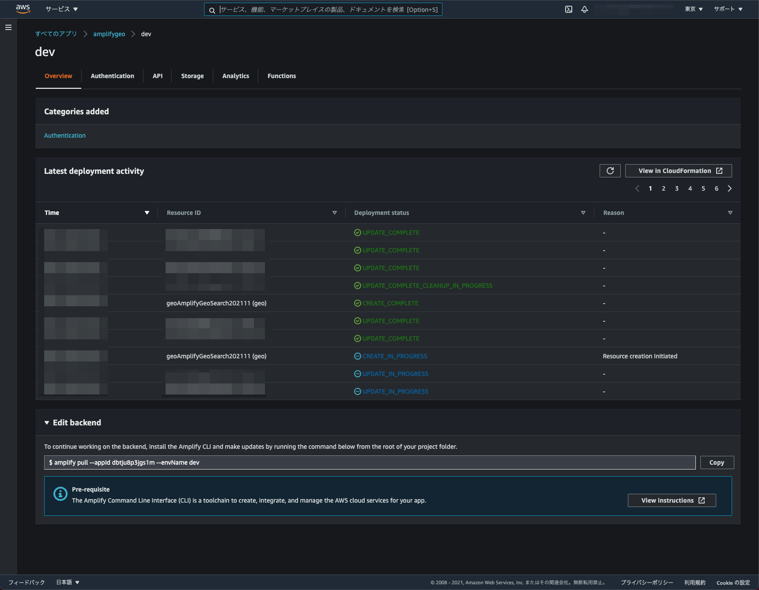The height and width of the screenshot is (590, 759).
Task: Open the サポート support dropdown
Action: 728,9
